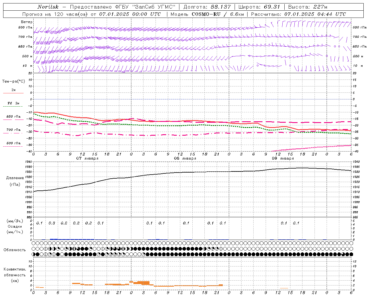368x295 pixels.
Task: Click the 09 января date label
Action: pos(283,158)
